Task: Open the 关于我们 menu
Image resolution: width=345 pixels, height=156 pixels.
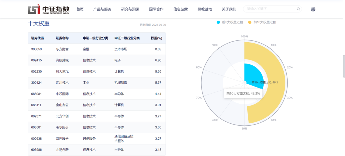Action: pyautogui.click(x=229, y=9)
